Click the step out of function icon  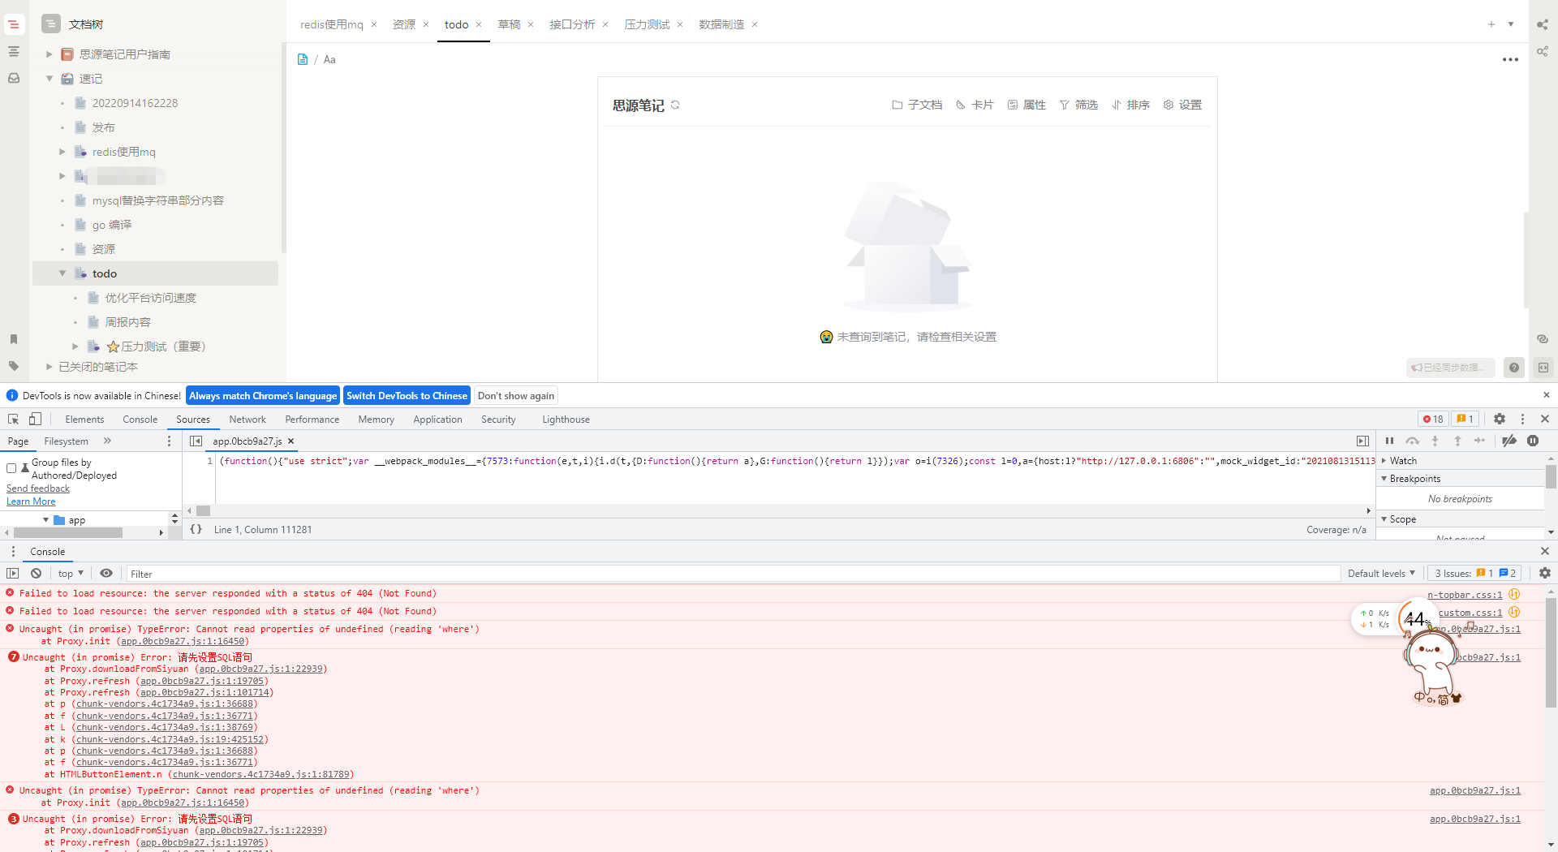pyautogui.click(x=1457, y=441)
